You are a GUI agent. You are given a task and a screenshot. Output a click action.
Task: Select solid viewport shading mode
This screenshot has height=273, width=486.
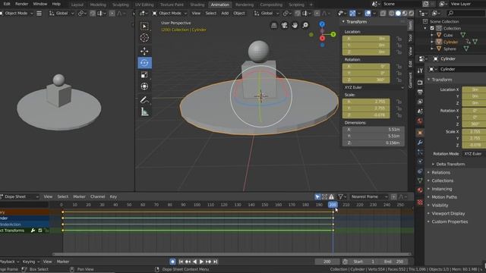coord(398,14)
